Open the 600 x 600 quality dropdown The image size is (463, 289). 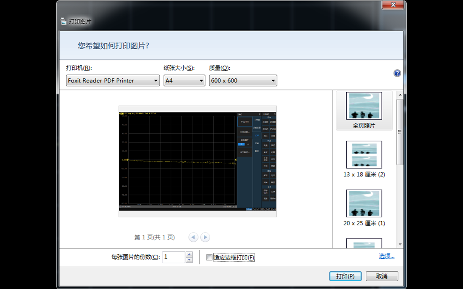(243, 80)
